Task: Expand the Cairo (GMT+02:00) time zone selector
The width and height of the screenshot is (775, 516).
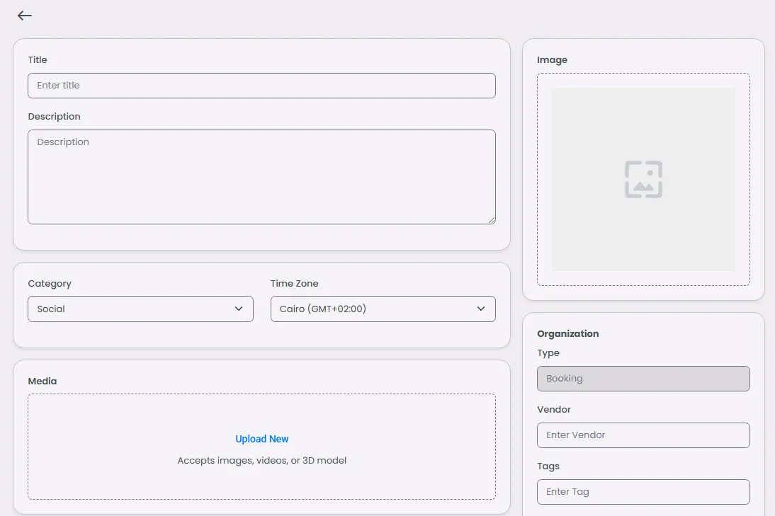Action: [383, 309]
